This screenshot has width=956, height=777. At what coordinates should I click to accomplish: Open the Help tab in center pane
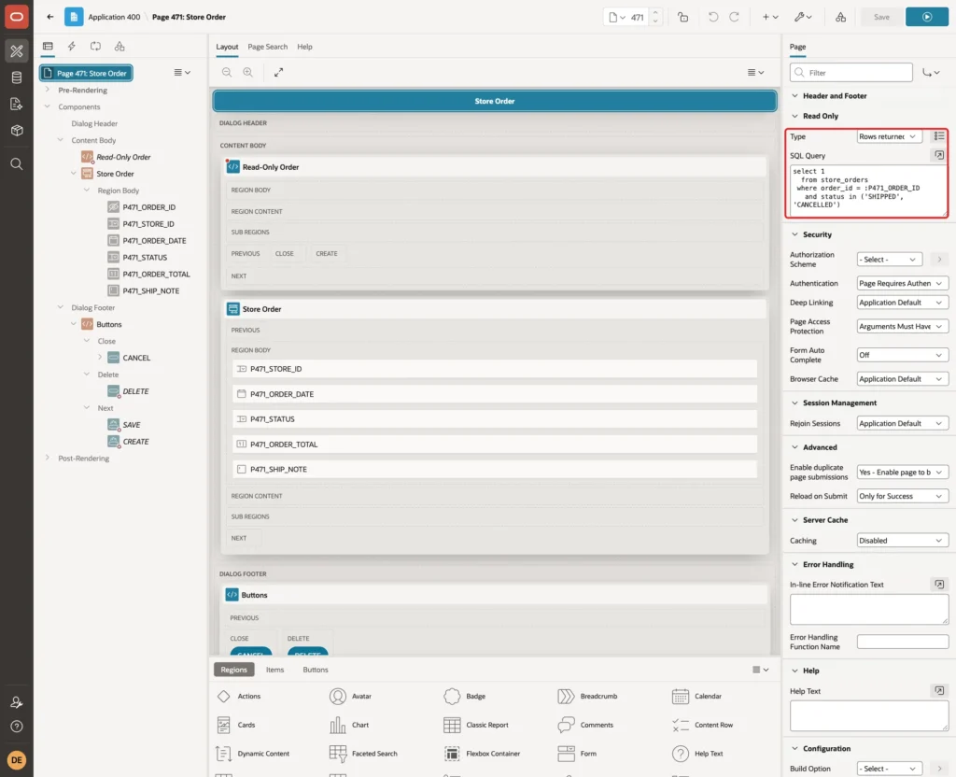click(x=305, y=47)
